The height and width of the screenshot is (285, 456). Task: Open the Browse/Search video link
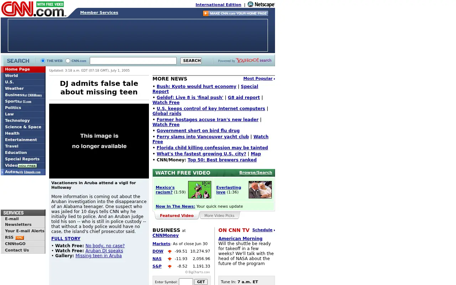(256, 172)
